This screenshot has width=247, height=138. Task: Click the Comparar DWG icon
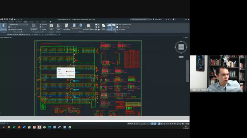tap(51, 27)
